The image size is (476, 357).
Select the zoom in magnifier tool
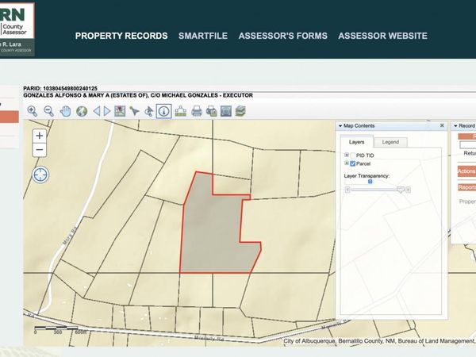point(33,111)
